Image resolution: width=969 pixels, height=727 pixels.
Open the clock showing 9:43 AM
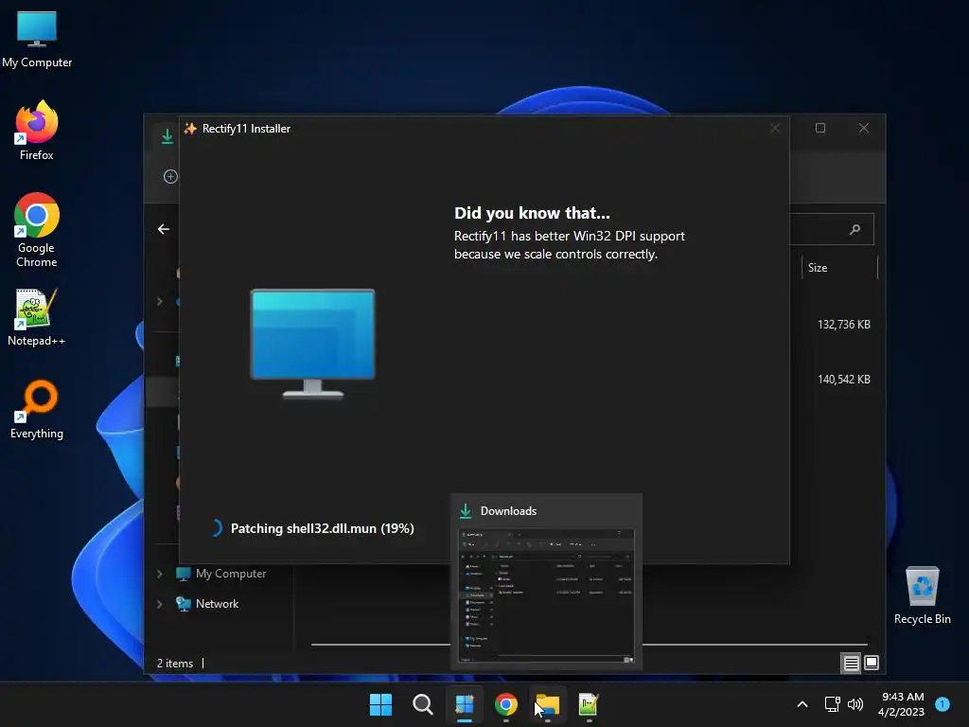pyautogui.click(x=902, y=704)
